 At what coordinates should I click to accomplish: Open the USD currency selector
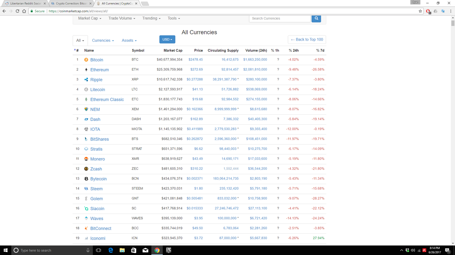(167, 39)
